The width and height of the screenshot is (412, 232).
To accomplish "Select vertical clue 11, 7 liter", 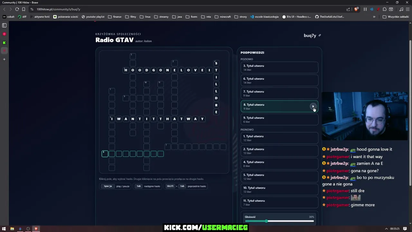I will coord(279,202).
